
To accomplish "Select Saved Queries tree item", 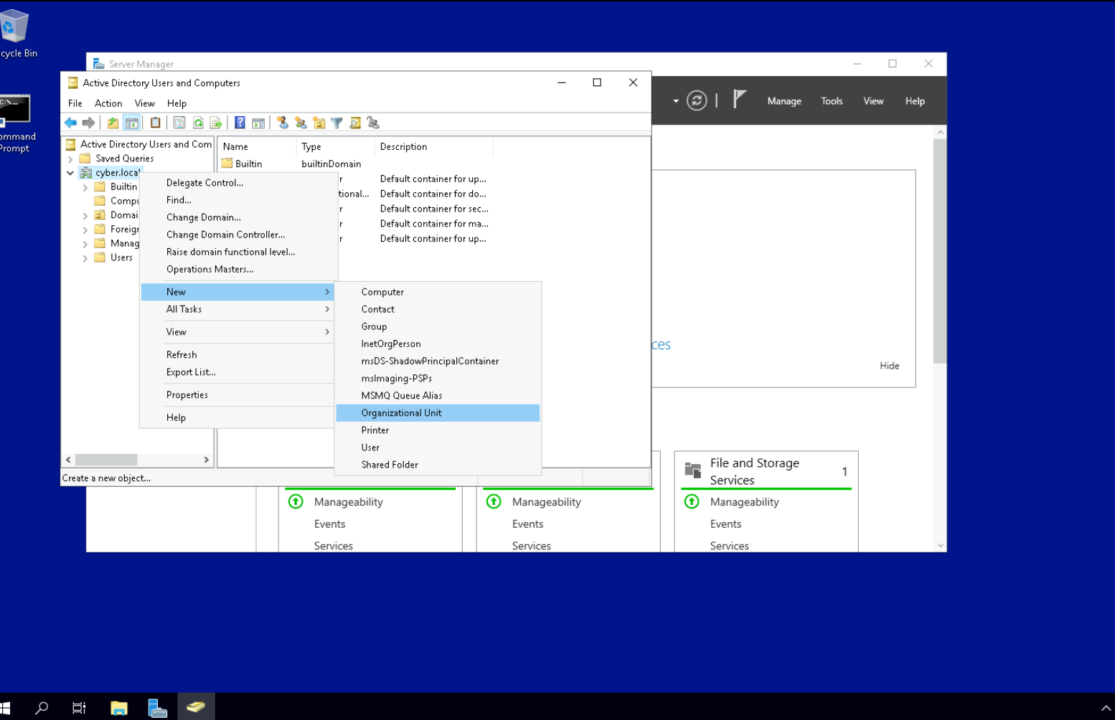I will click(124, 158).
